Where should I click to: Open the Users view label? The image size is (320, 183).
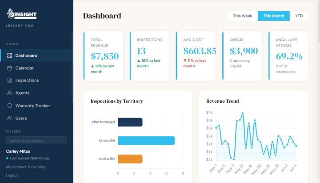coord(21,118)
